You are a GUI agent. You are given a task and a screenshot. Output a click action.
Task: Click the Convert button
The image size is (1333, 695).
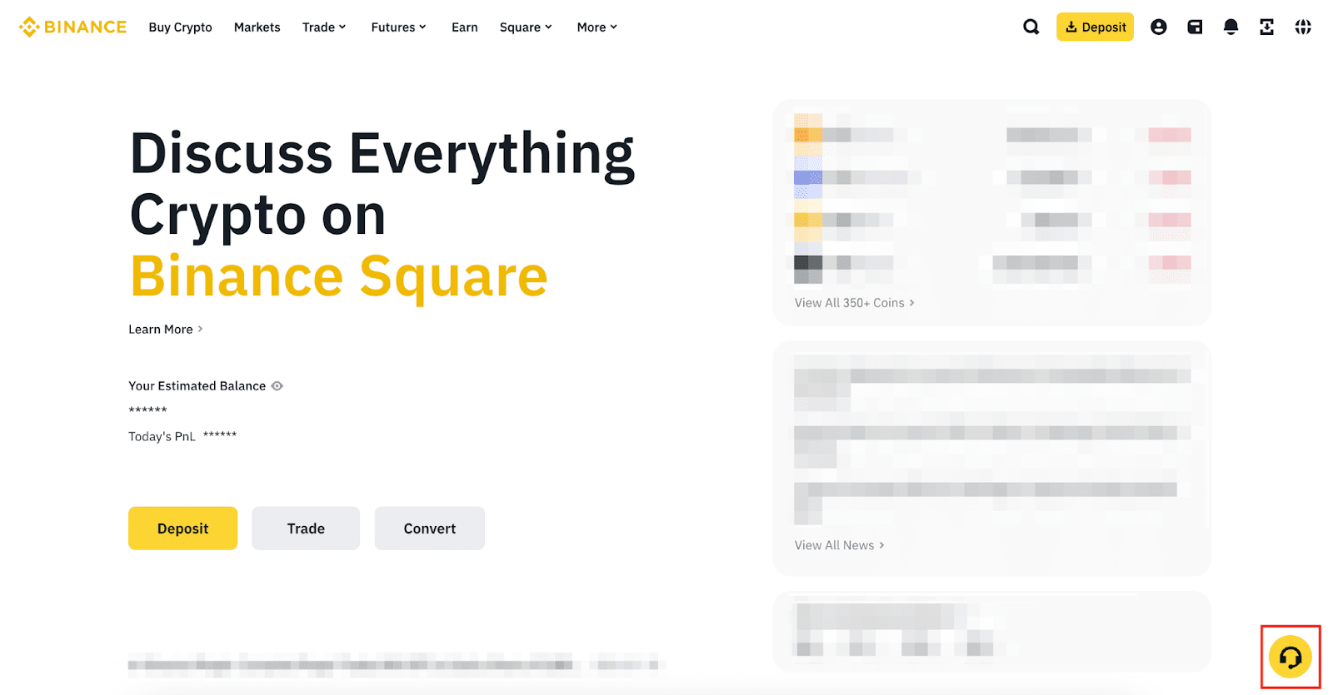tap(429, 529)
